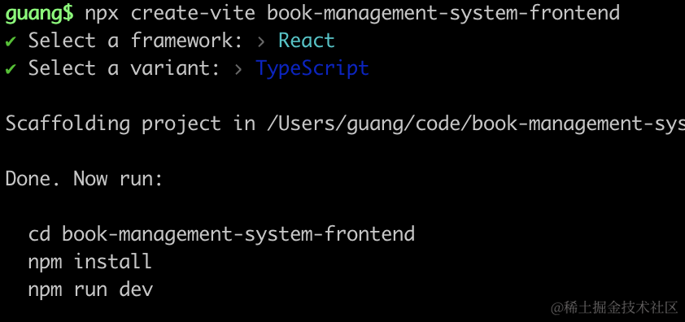Click the green checkmark beside Select a variant
The width and height of the screenshot is (685, 322).
click(x=11, y=69)
